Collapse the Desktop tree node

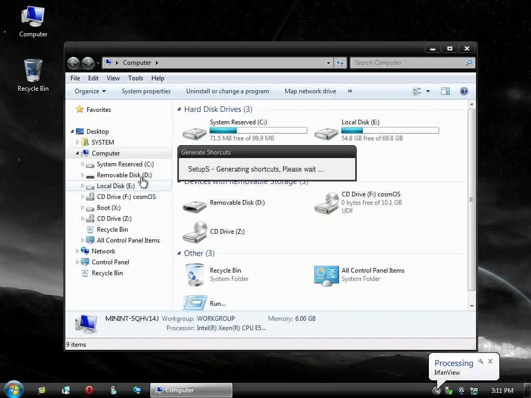(72, 131)
